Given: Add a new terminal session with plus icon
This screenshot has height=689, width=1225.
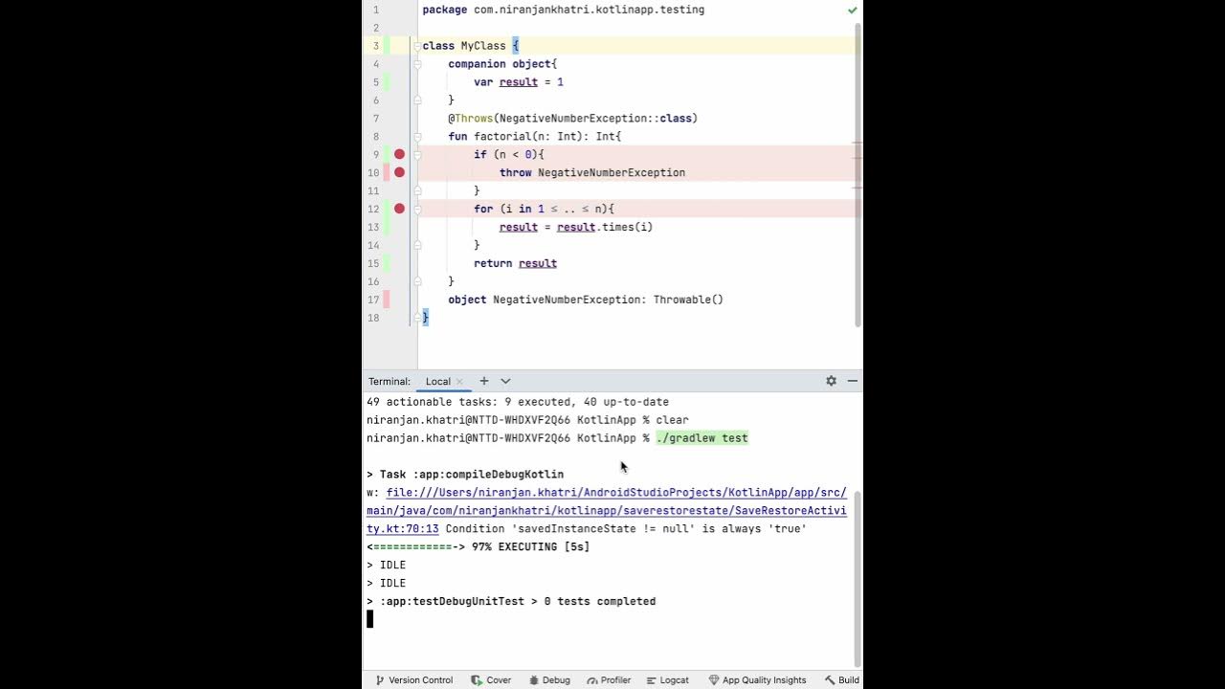Looking at the screenshot, I should pyautogui.click(x=483, y=381).
